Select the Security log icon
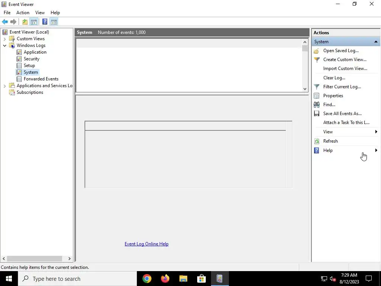This screenshot has width=381, height=286. tap(19, 59)
